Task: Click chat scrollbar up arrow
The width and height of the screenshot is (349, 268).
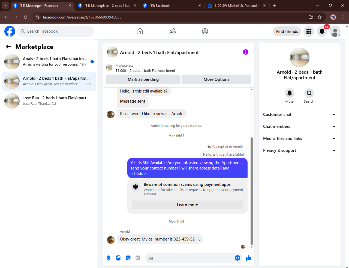Action: click(x=252, y=90)
